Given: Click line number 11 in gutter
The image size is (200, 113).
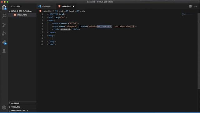Looking at the screenshot, I should pyautogui.click(x=42, y=45).
